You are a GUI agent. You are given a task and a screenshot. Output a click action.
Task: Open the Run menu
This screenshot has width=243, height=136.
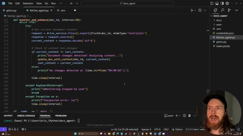click(x=53, y=3)
